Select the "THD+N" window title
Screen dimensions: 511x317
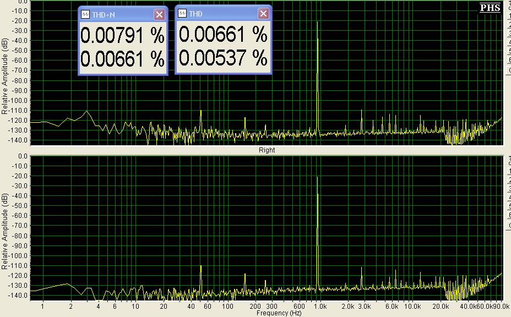click(104, 15)
